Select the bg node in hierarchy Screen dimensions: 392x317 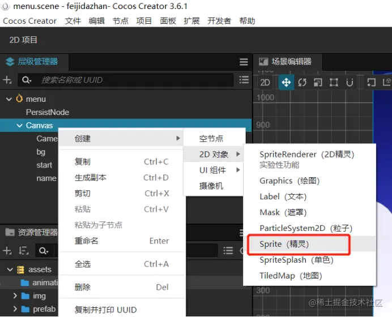pos(41,152)
